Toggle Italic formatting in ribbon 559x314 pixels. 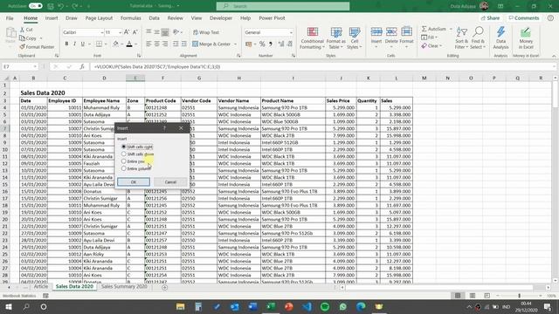[x=74, y=44]
